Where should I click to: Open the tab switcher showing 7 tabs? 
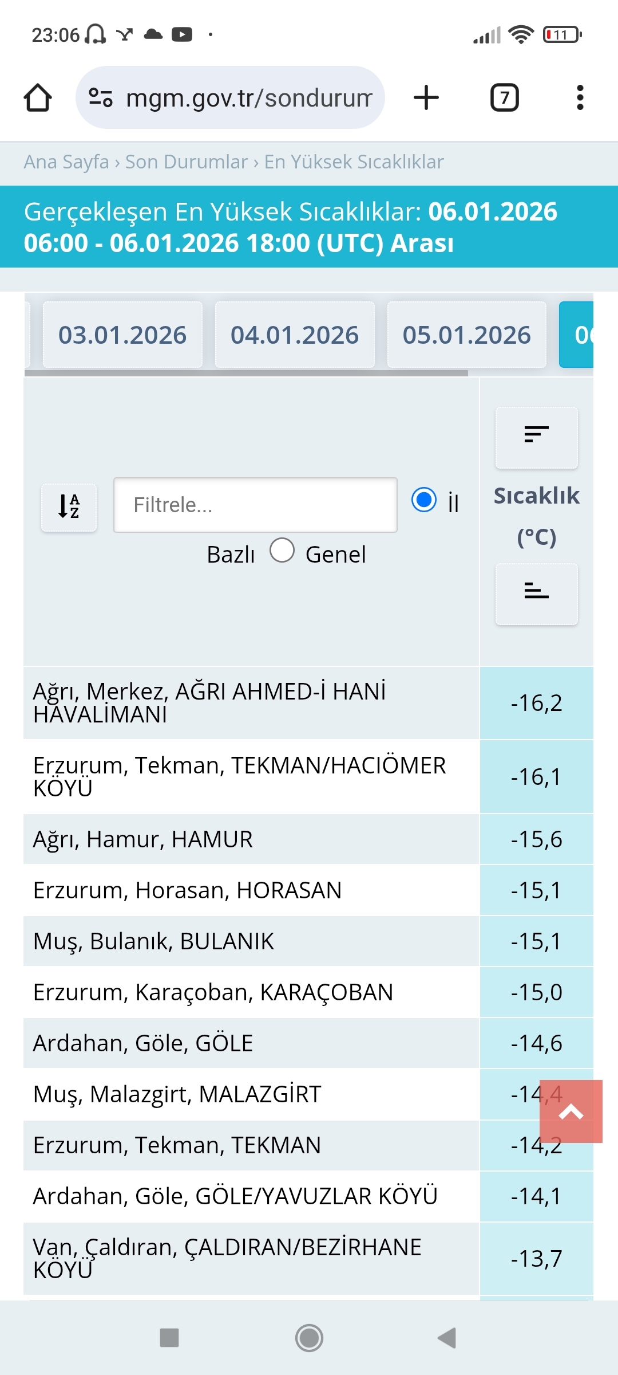click(505, 97)
